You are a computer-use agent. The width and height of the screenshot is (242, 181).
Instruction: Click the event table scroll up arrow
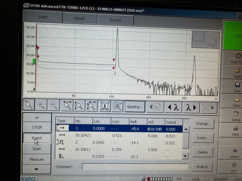tap(186, 129)
